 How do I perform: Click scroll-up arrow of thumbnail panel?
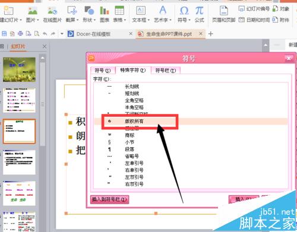(x=43, y=58)
